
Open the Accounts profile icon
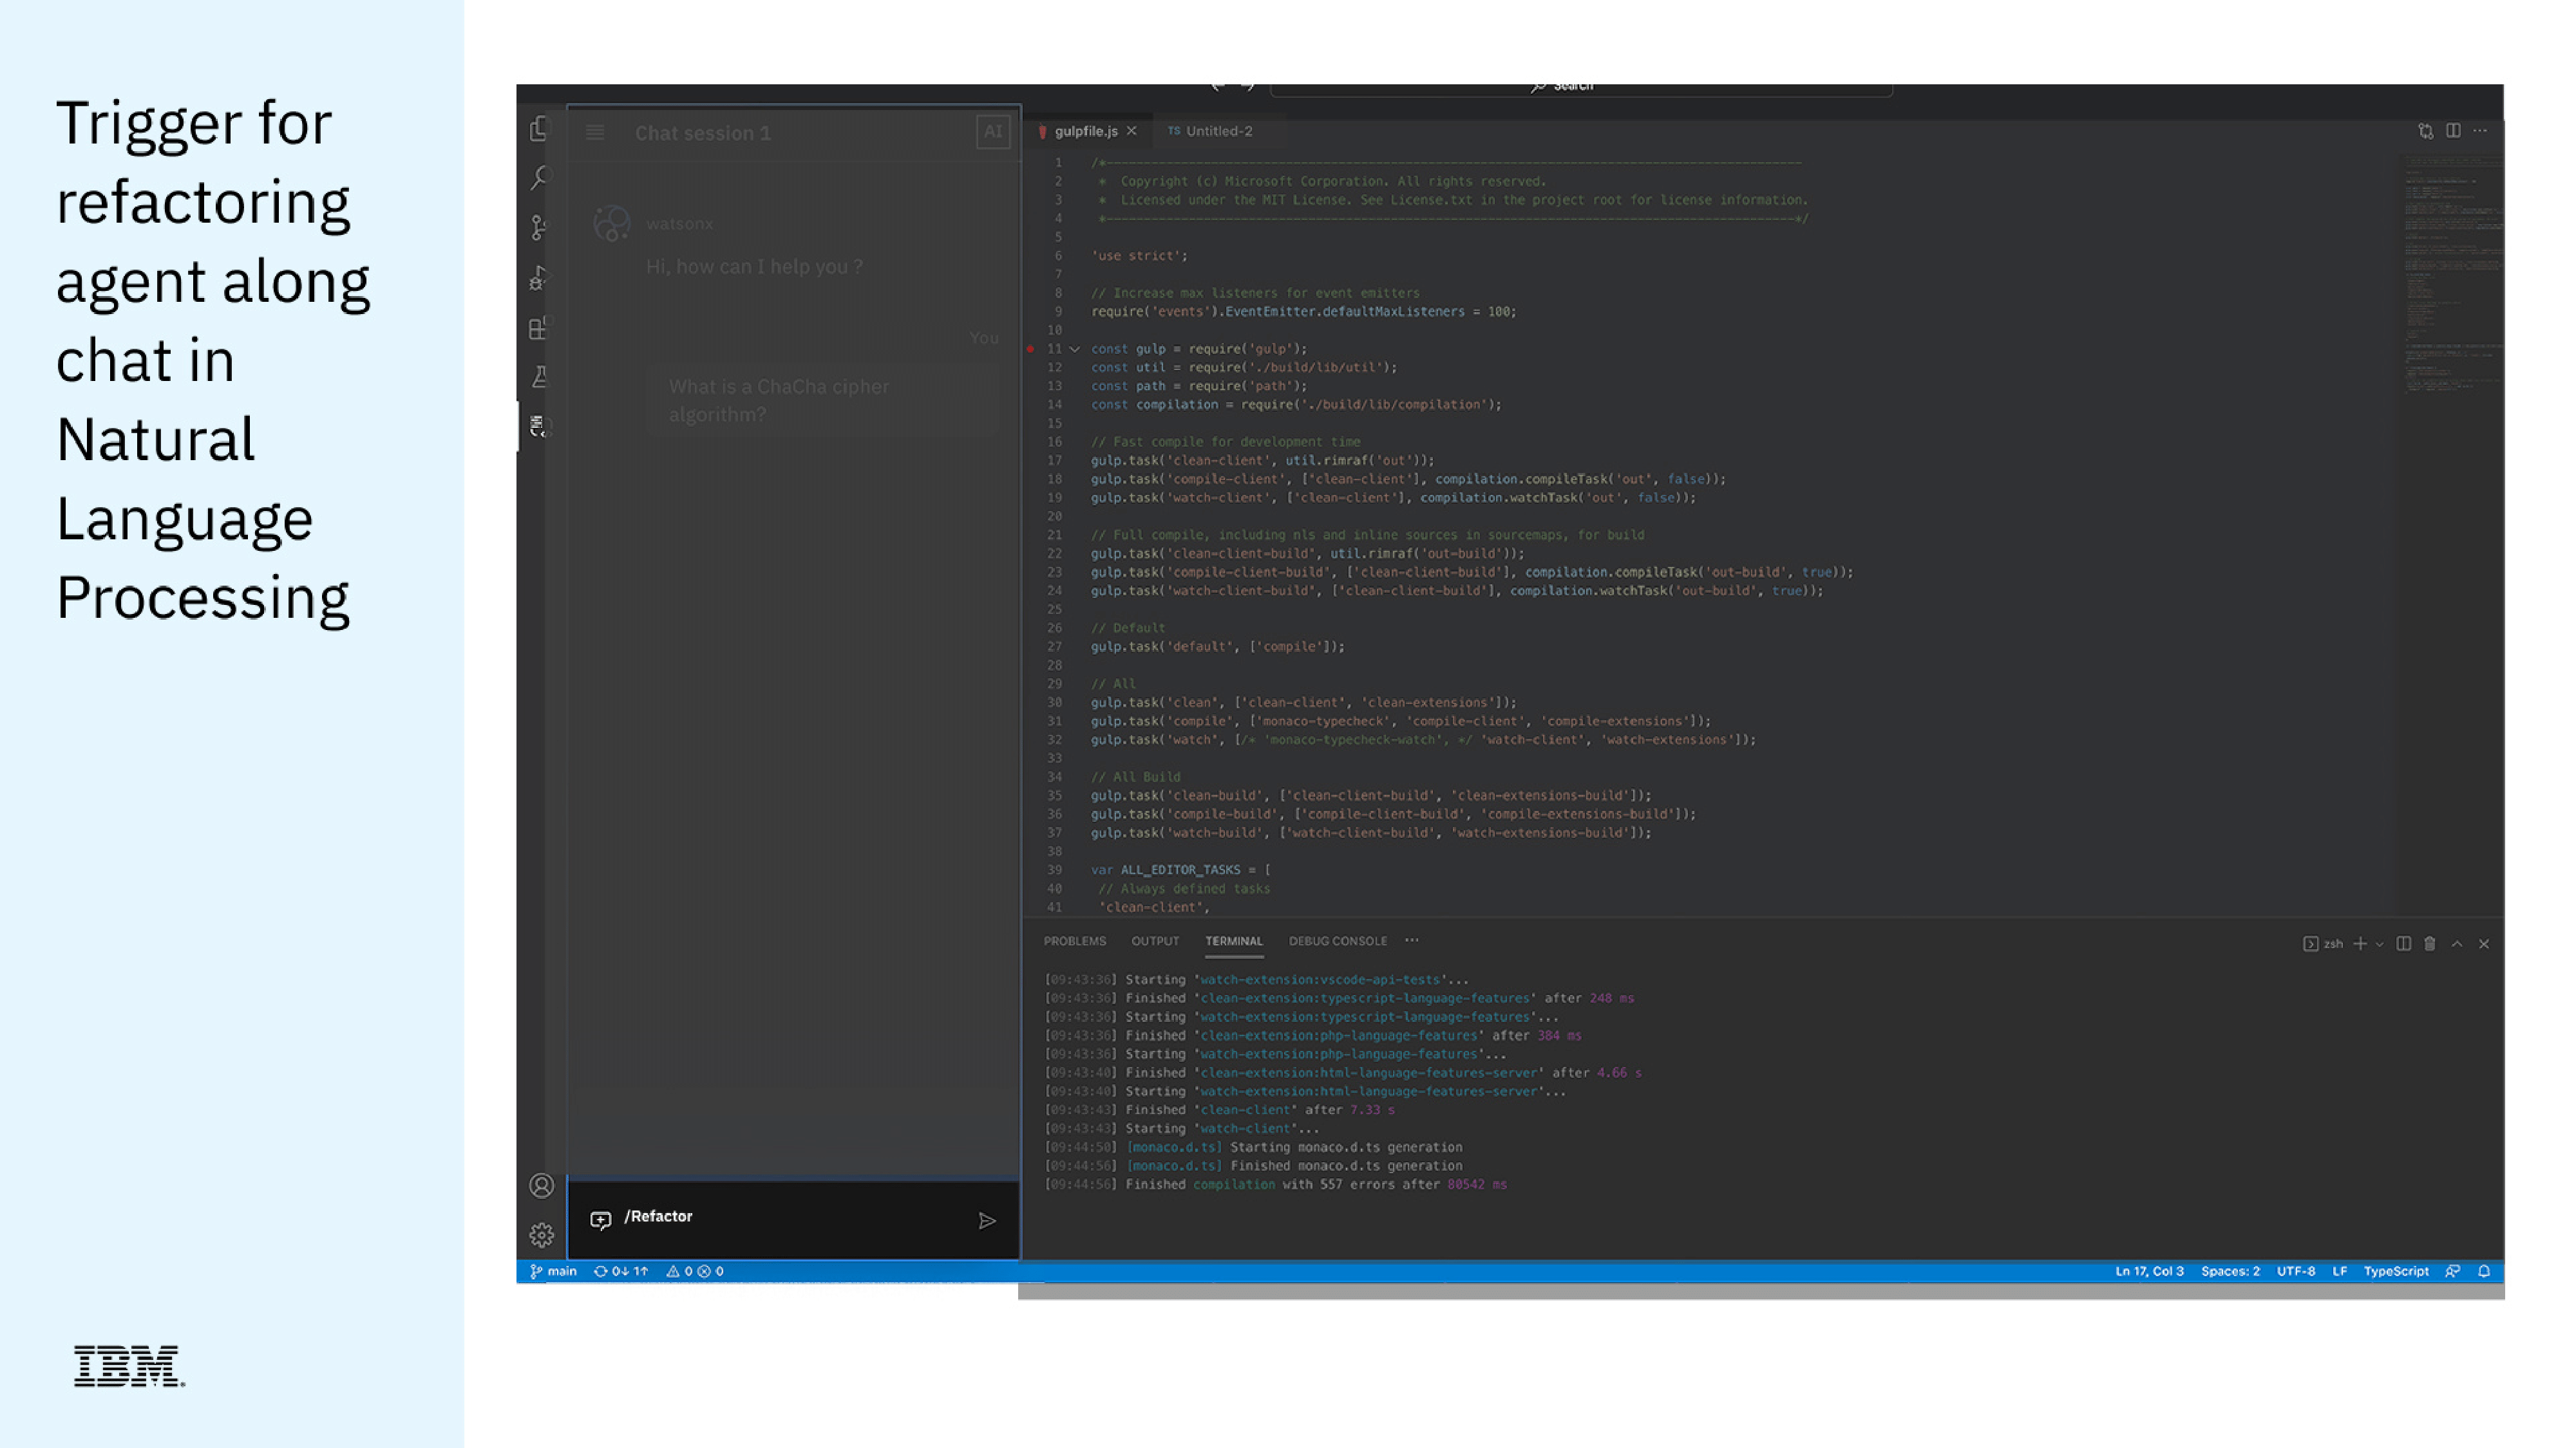(541, 1186)
